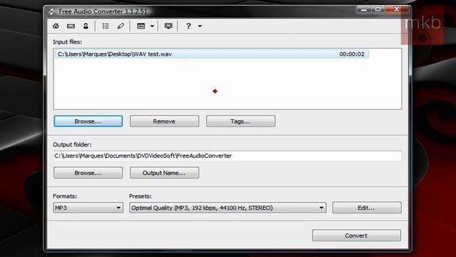
Task: Expand the window layout dropdown arrow
Action: pos(152,26)
